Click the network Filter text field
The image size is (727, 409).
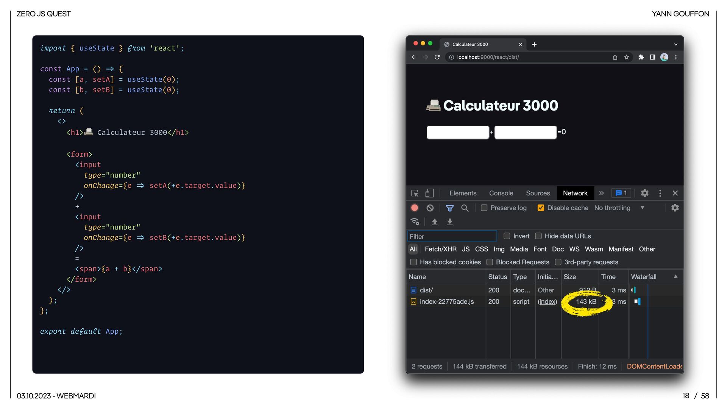pos(452,236)
